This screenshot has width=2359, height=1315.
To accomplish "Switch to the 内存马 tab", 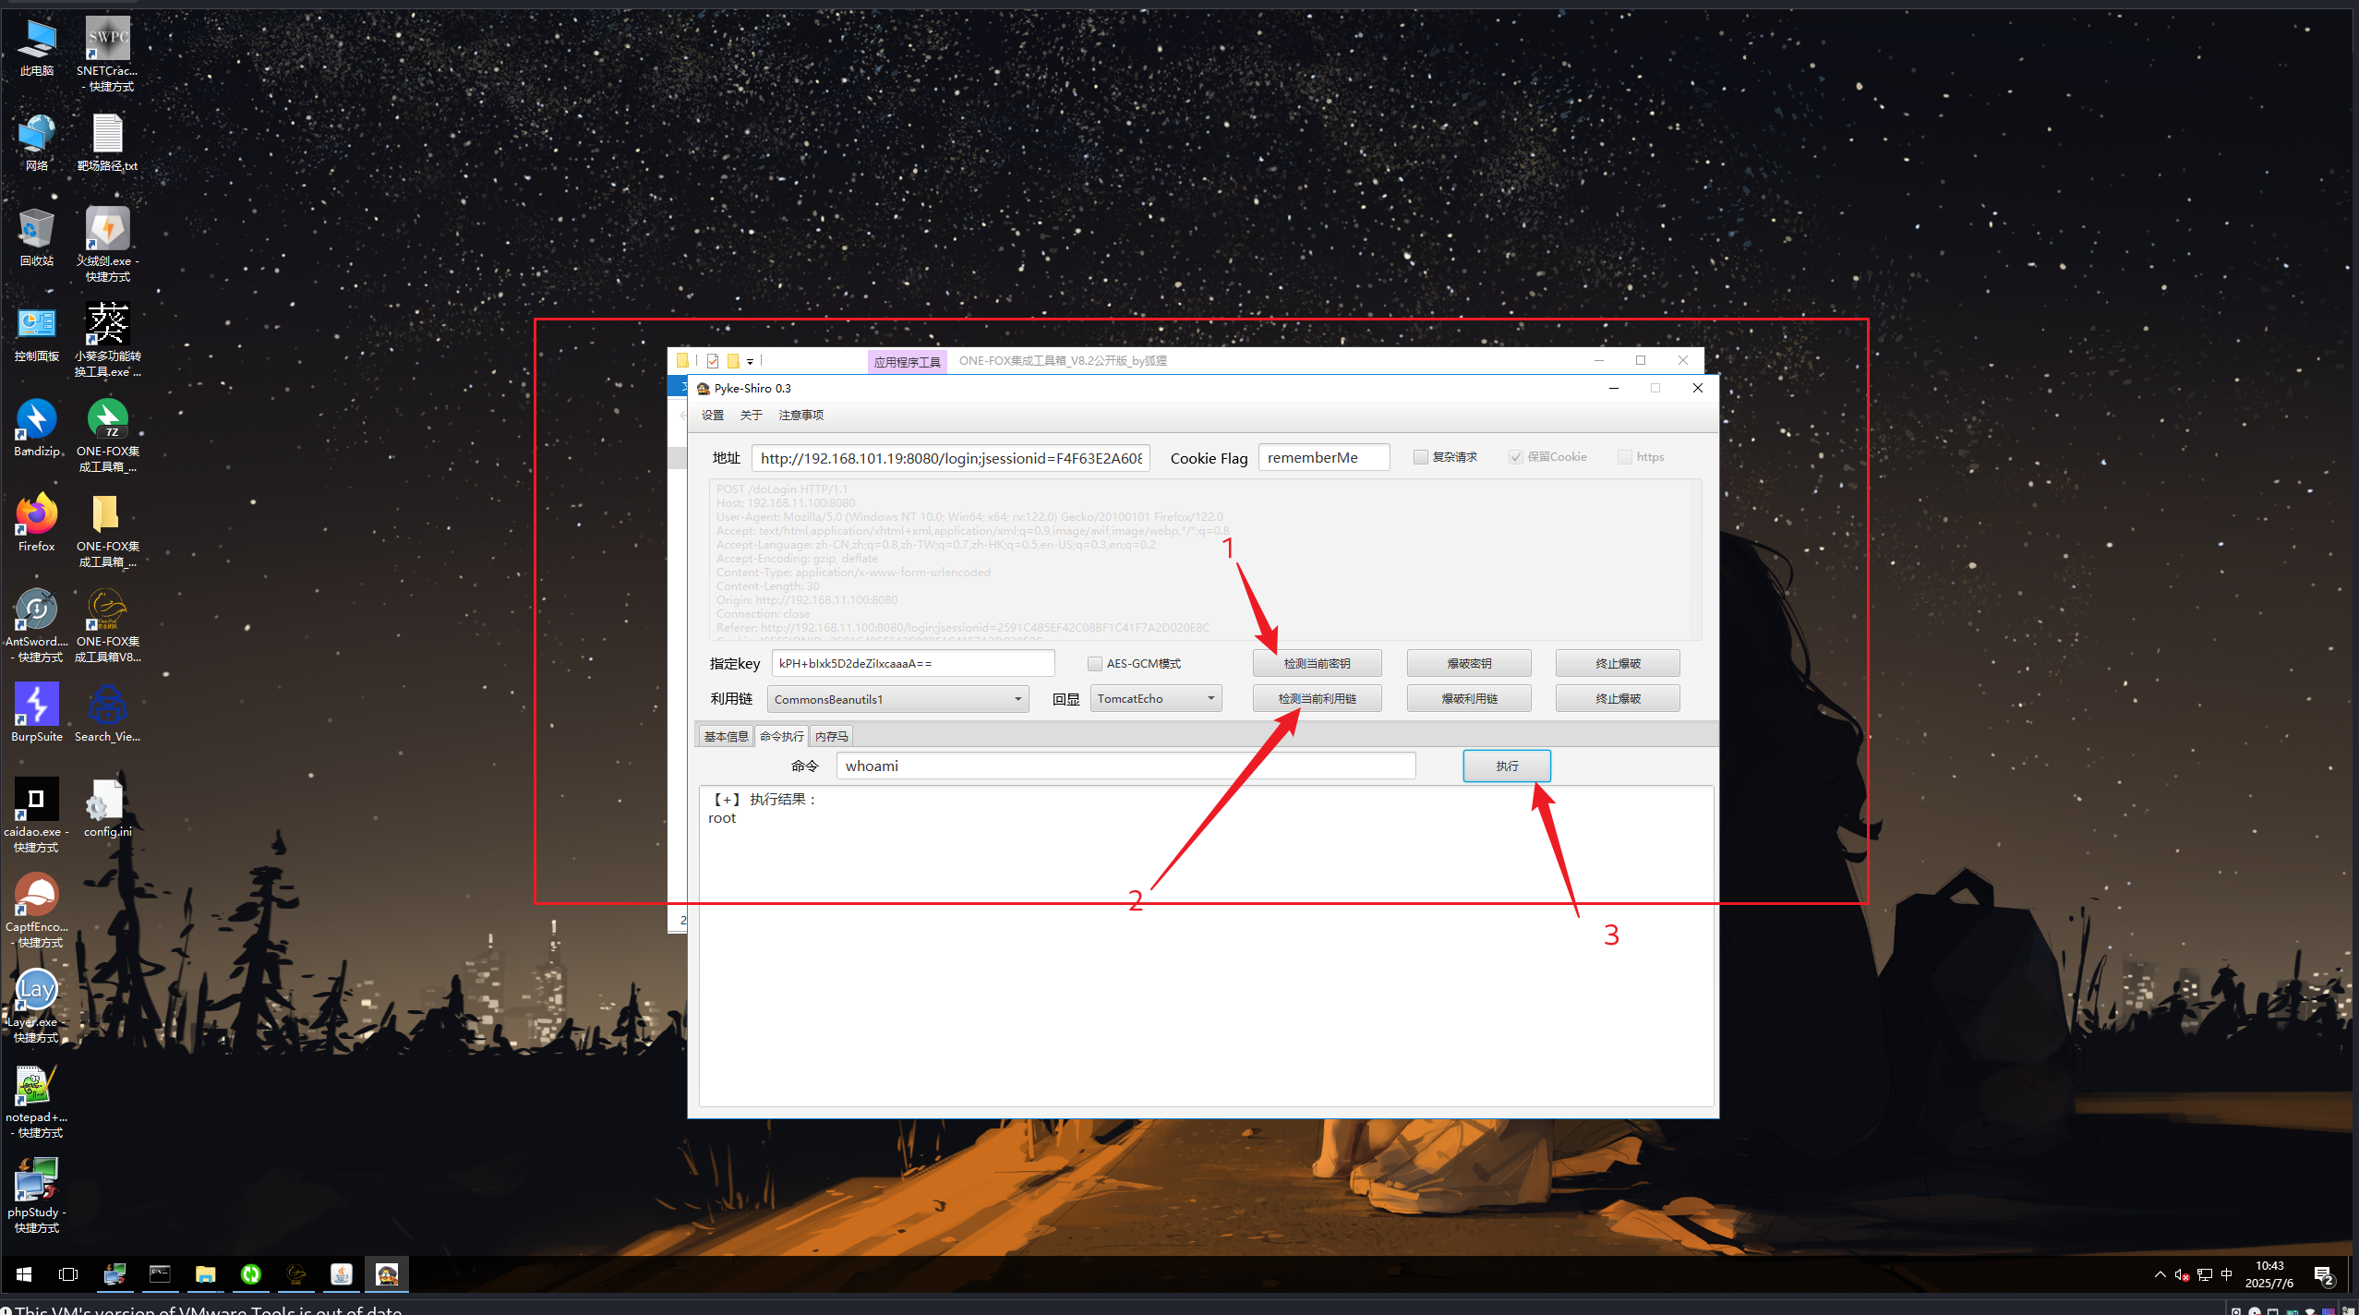I will [831, 736].
